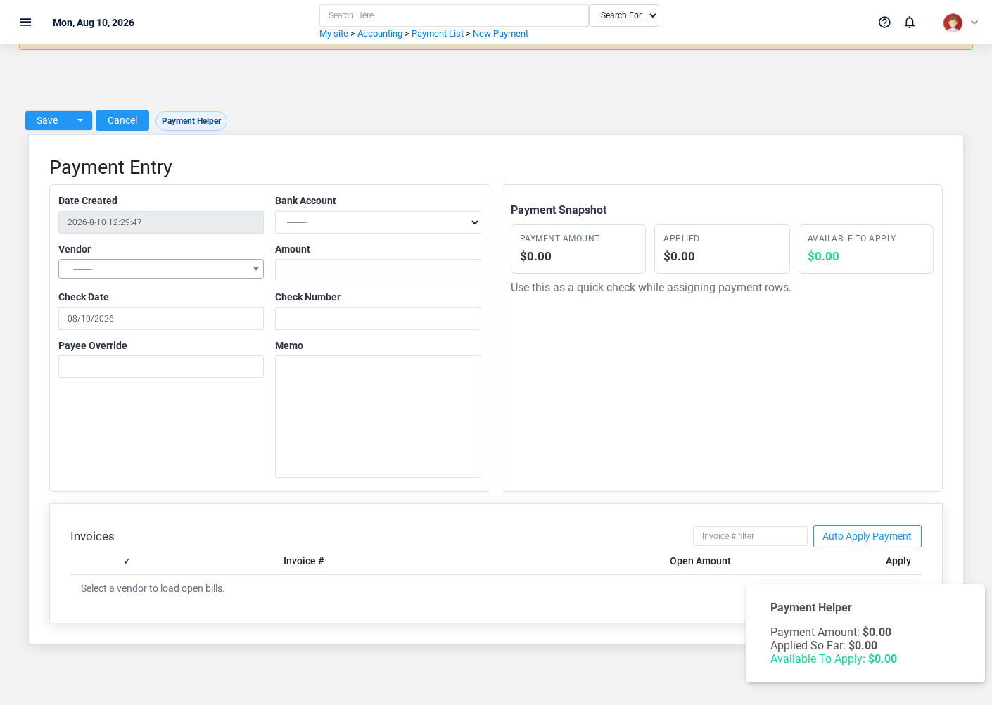
Task: Click the Payment Helper popup title
Action: tap(810, 608)
